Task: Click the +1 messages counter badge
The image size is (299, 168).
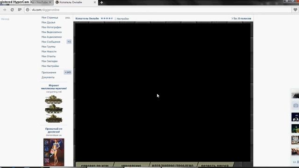Action: [69, 42]
